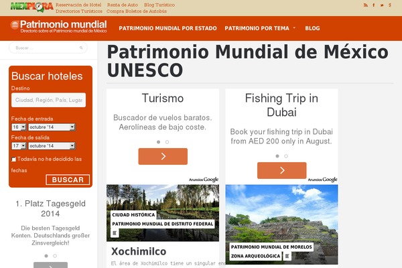Select first pagination dot in Fishing Trip ad
Screen dimensions: 402x268
point(277,156)
